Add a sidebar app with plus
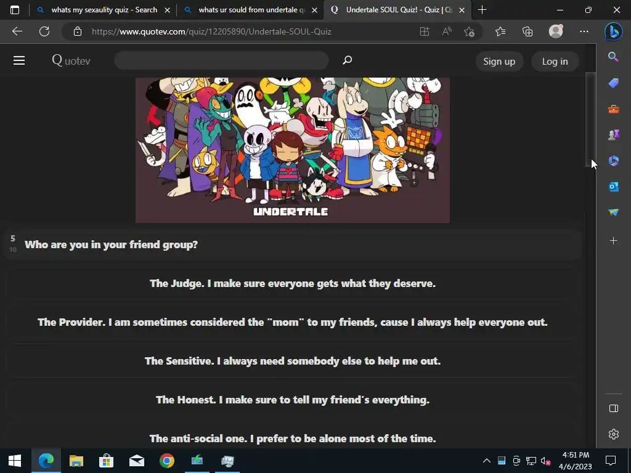Image resolution: width=631 pixels, height=473 pixels. [x=613, y=241]
